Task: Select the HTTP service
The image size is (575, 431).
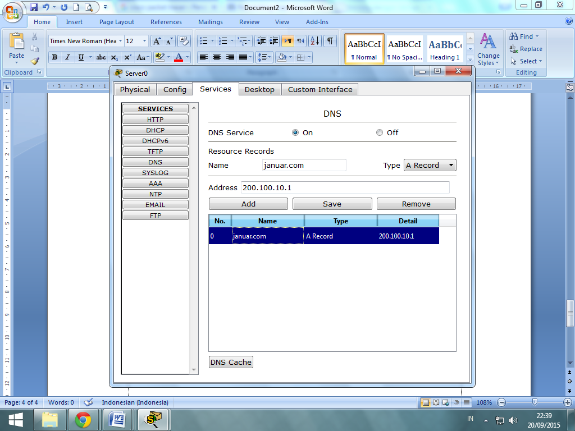Action: (x=156, y=120)
